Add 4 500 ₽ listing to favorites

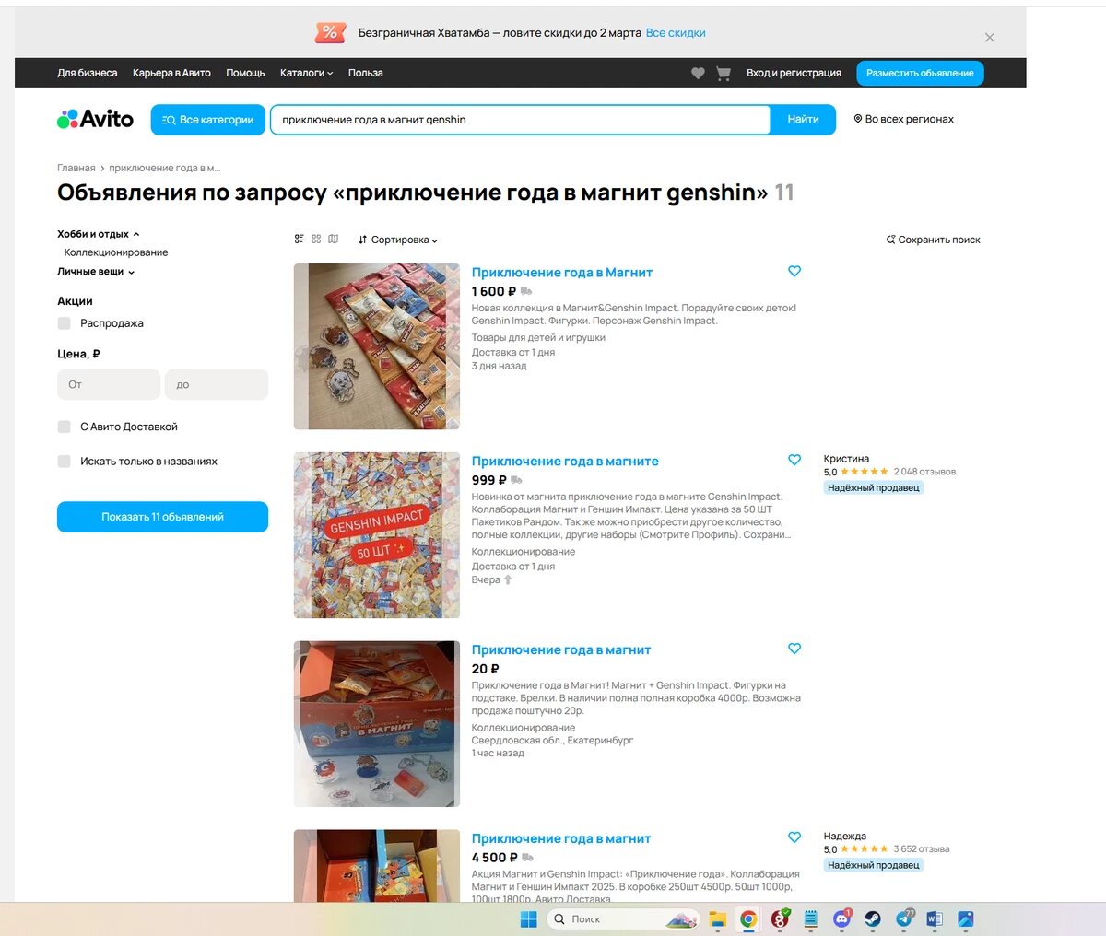794,837
